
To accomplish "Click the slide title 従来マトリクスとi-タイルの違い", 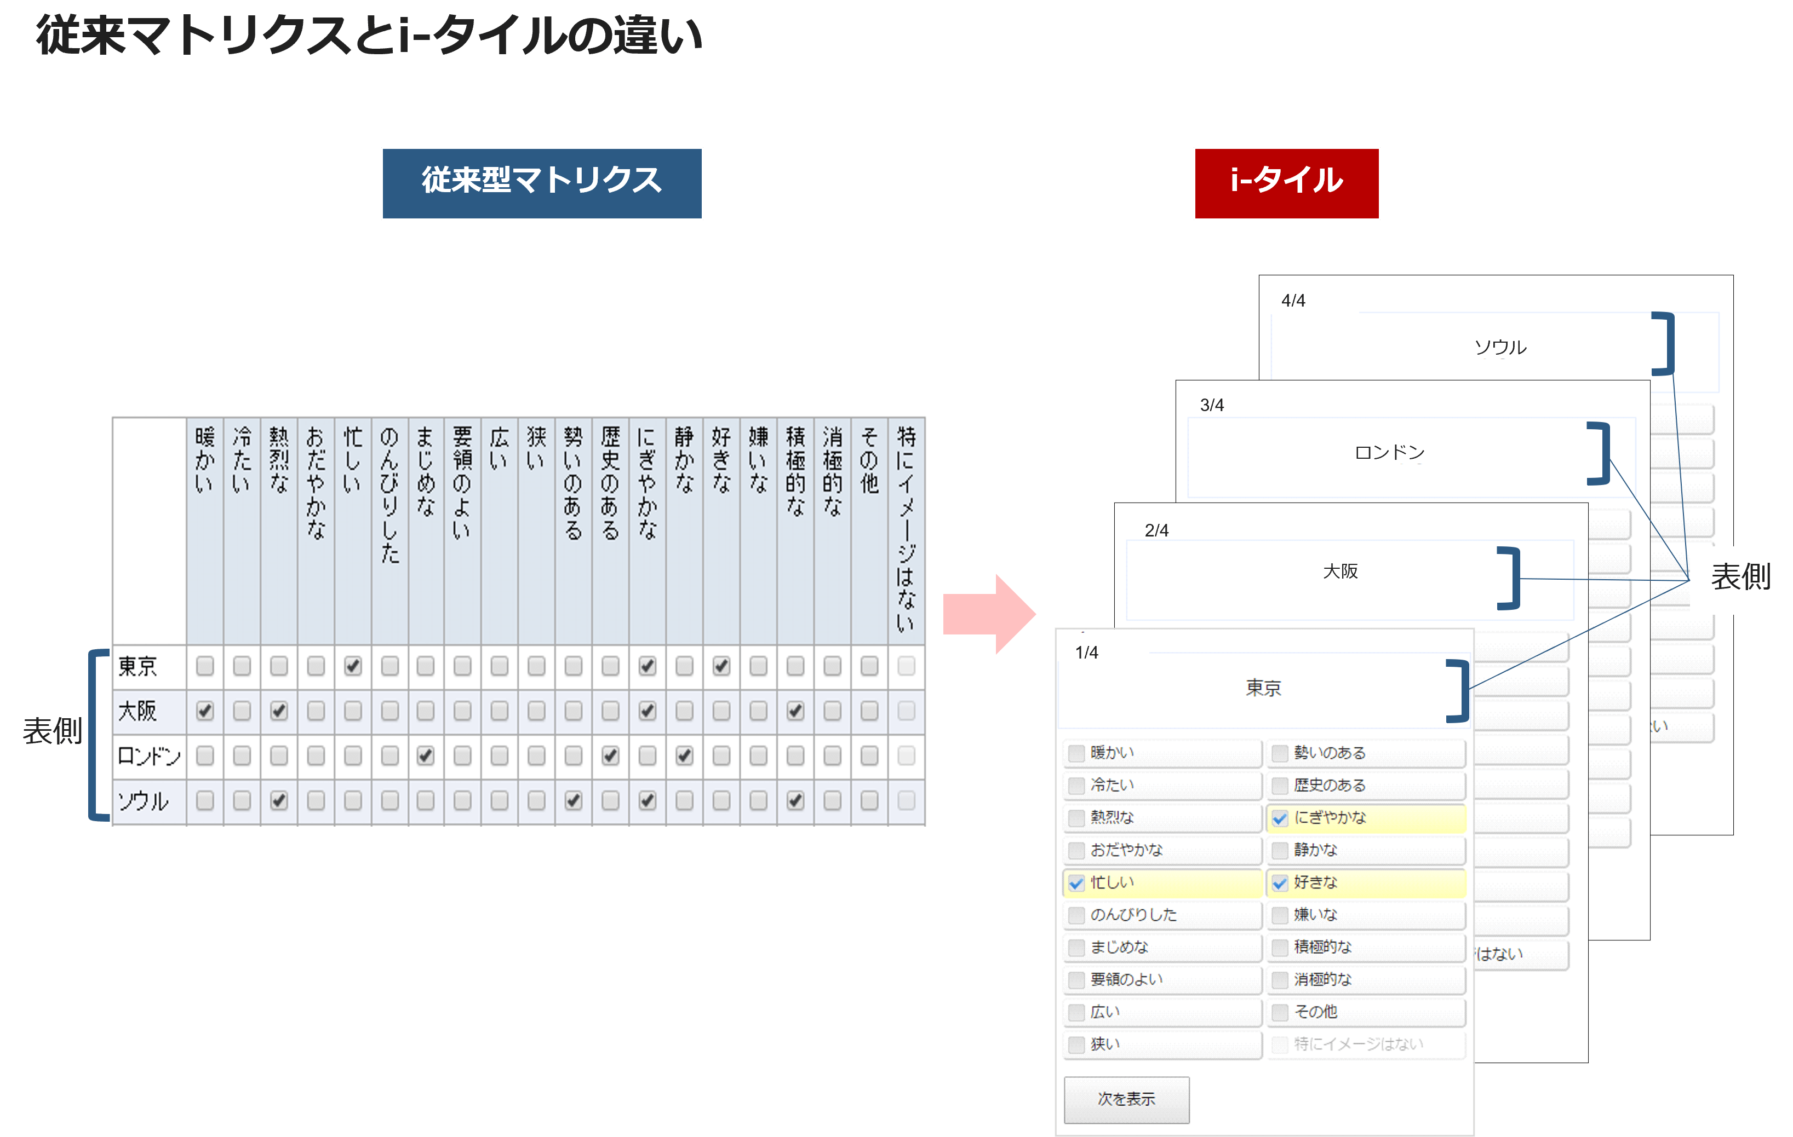I will pyautogui.click(x=369, y=34).
